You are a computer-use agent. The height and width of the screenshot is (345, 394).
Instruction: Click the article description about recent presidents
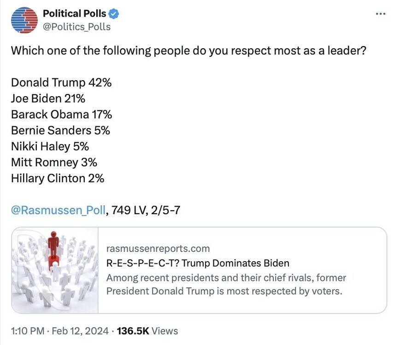(226, 285)
